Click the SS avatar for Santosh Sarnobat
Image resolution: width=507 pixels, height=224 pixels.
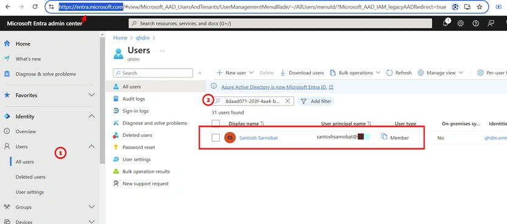(230, 138)
